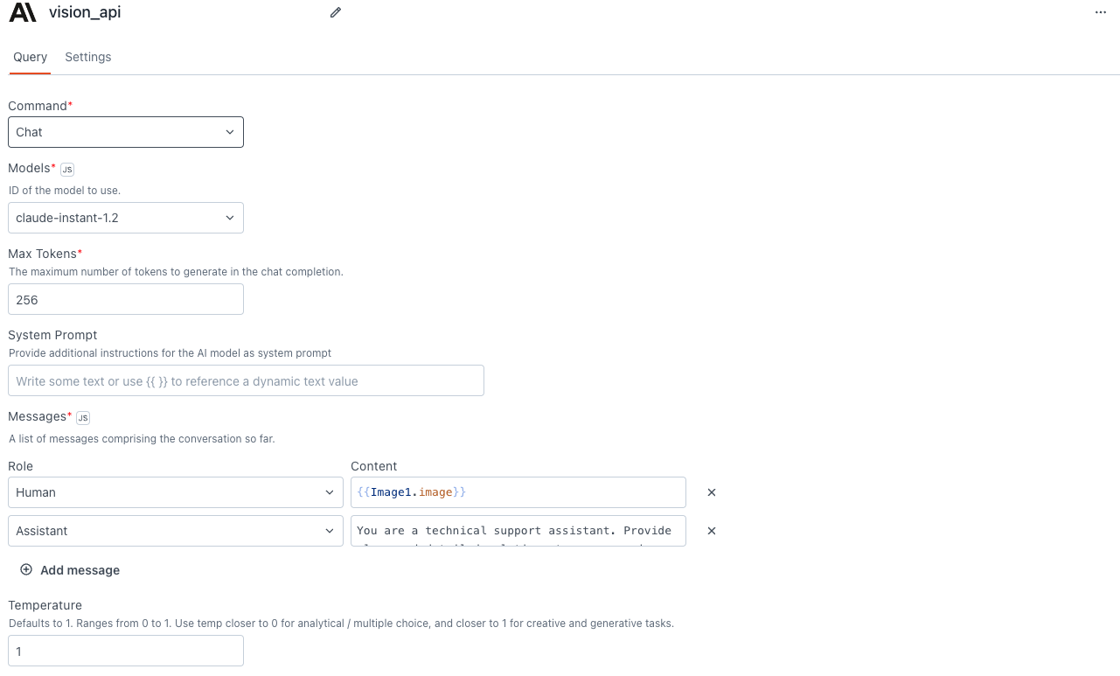The width and height of the screenshot is (1120, 676).
Task: Change the Assistant role dropdown
Action: [x=175, y=531]
